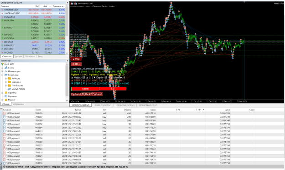The image size is (285, 170).
Task: Click the Скрипты scripts folder icon
Action: click(6, 93)
